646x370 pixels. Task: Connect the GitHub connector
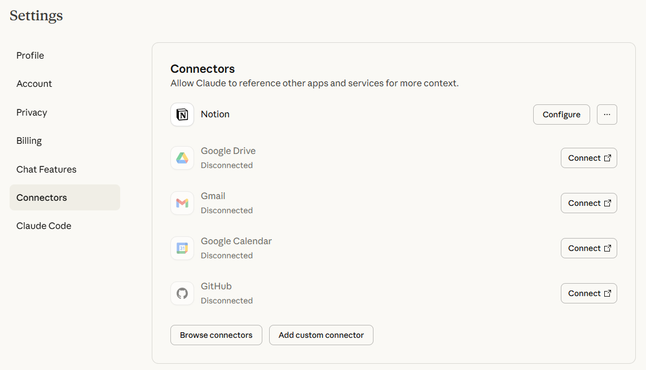pos(588,293)
